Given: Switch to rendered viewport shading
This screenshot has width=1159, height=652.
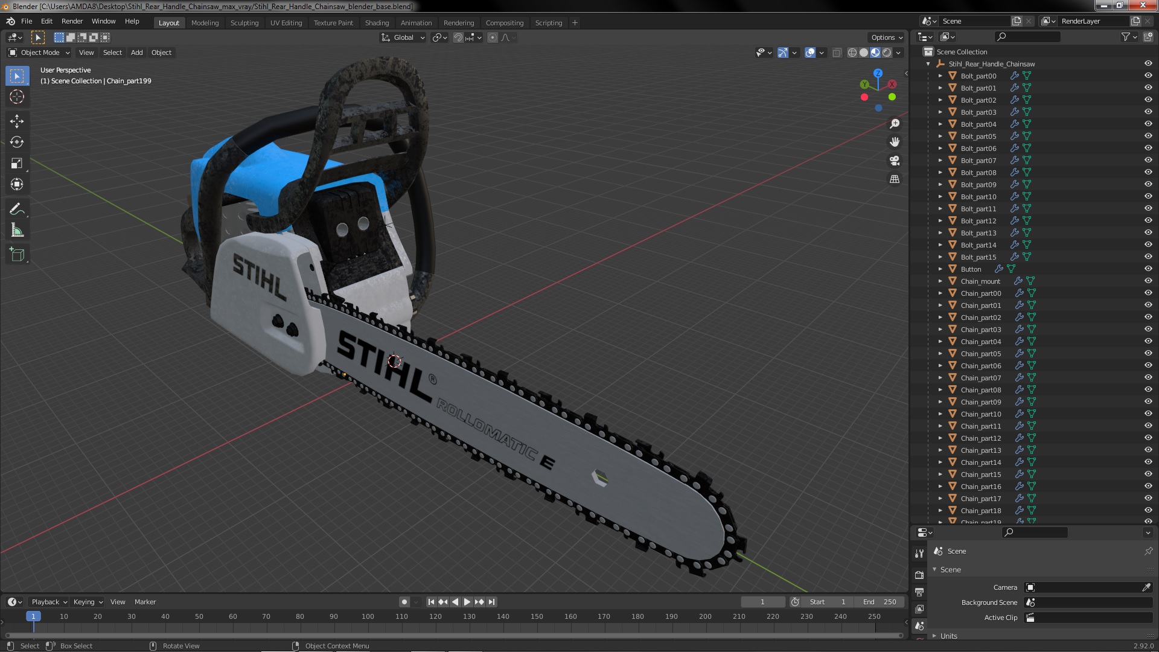Looking at the screenshot, I should pyautogui.click(x=887, y=53).
